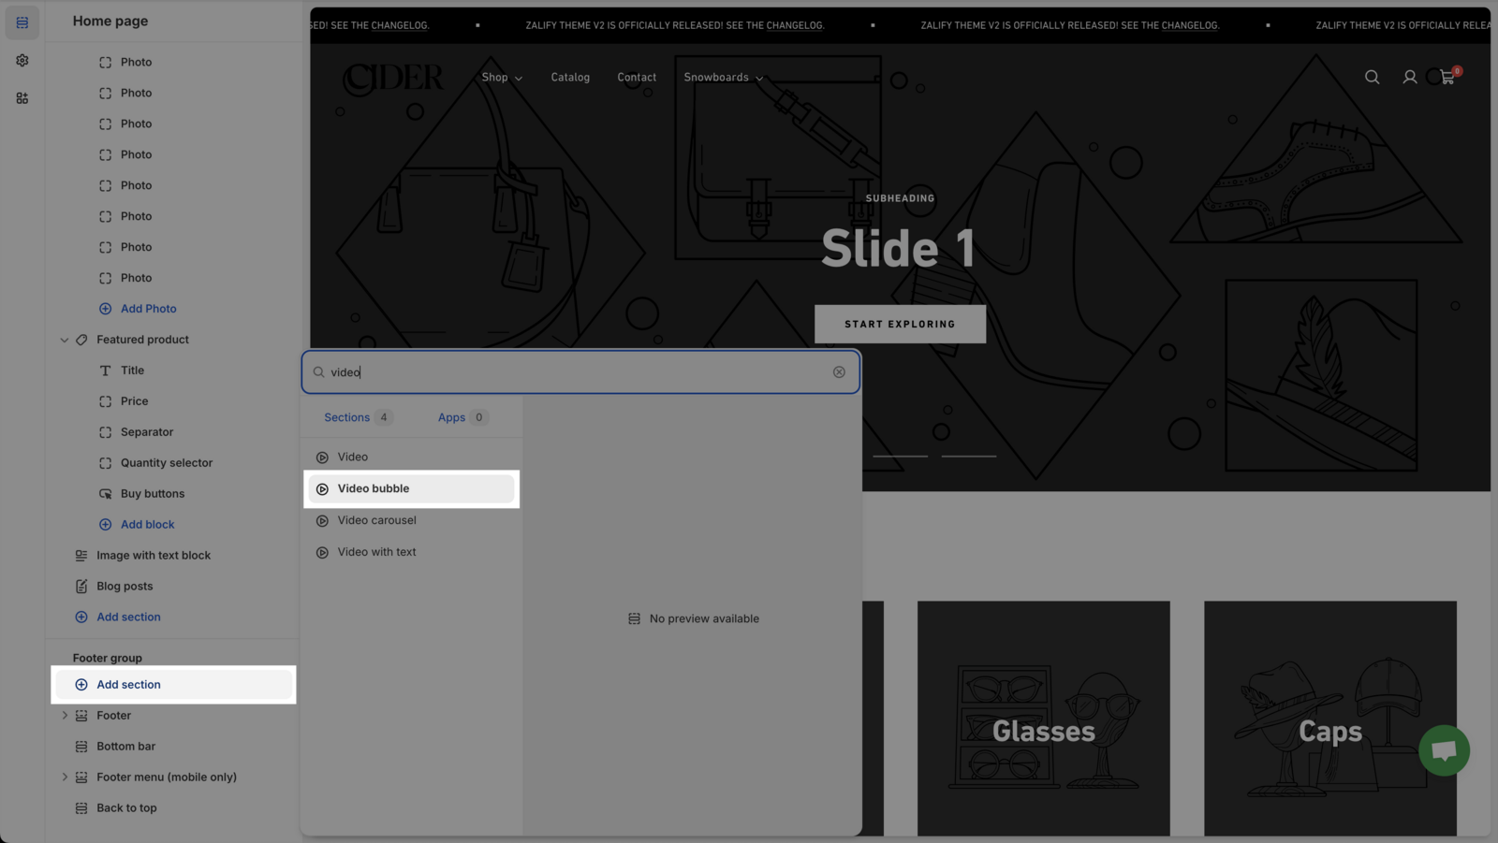Screen dimensions: 1498x843
Task: Open the shopping cart icon
Action: 1447,78
